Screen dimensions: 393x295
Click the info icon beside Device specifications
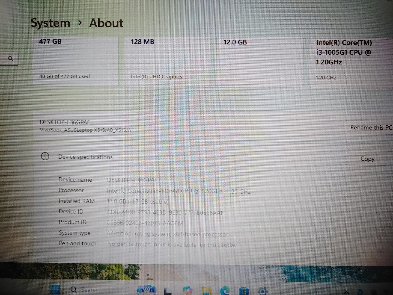[x=45, y=156]
